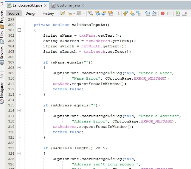Click the Stop Macro Recording square icon
The height and width of the screenshot is (169, 191).
tap(169, 13)
